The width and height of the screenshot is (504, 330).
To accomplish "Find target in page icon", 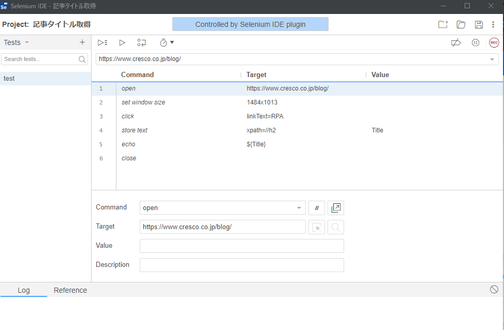I will click(x=336, y=227).
